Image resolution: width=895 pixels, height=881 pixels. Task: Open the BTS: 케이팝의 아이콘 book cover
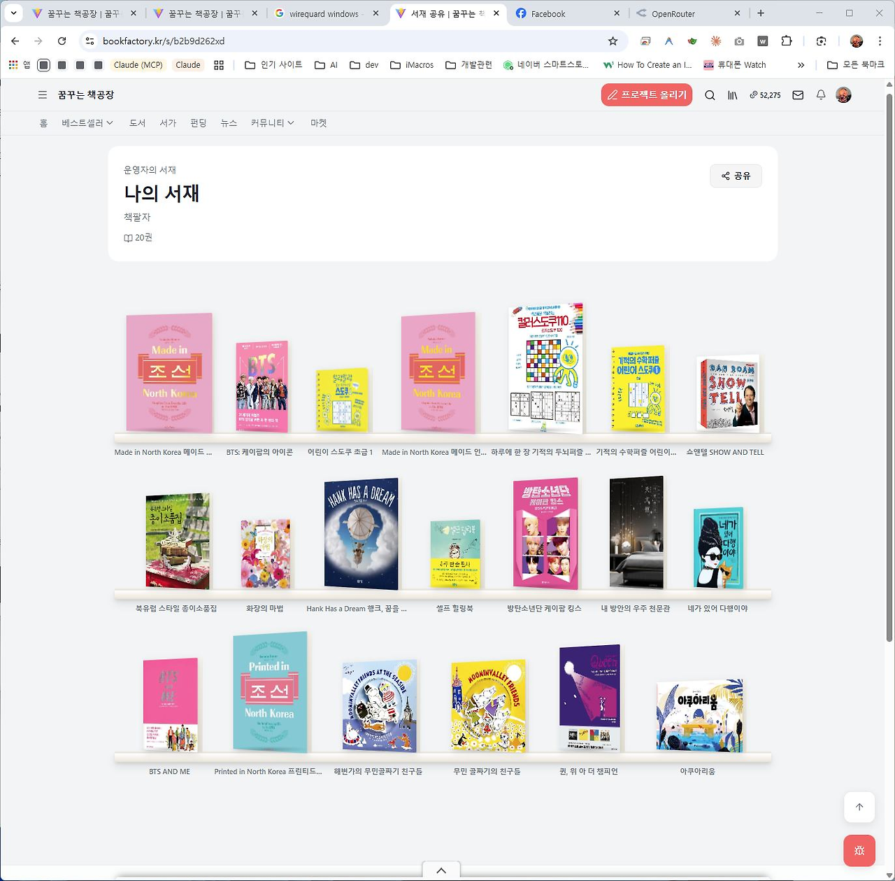tap(262, 386)
